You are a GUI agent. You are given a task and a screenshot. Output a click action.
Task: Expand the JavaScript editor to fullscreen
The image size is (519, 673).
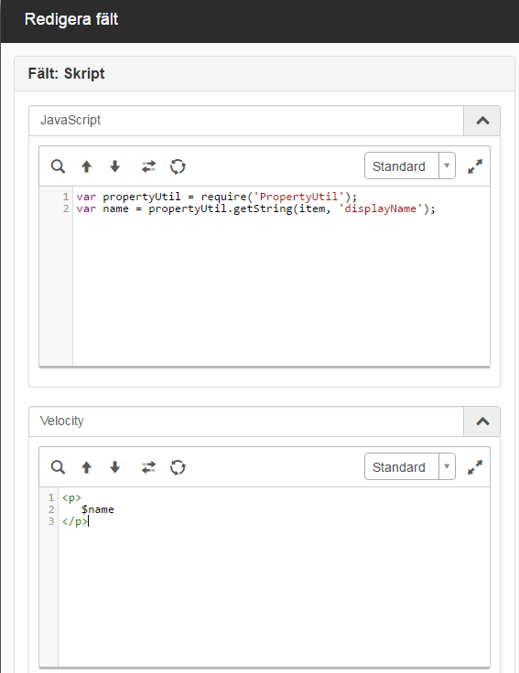(475, 166)
